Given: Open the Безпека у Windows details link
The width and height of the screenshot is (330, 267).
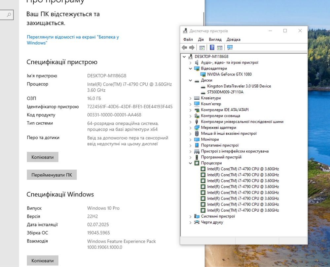Looking at the screenshot, I should (73, 40).
